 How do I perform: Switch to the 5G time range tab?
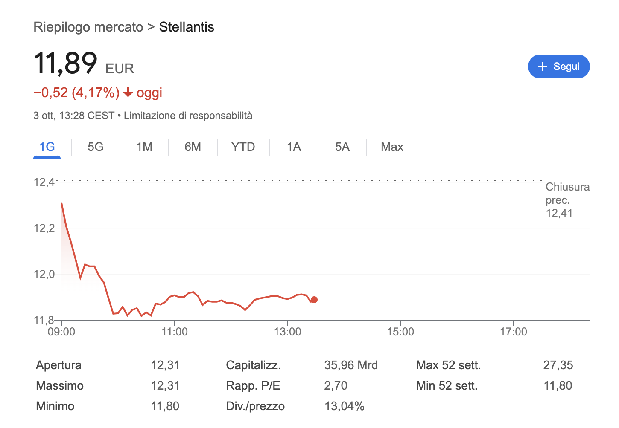click(x=96, y=147)
